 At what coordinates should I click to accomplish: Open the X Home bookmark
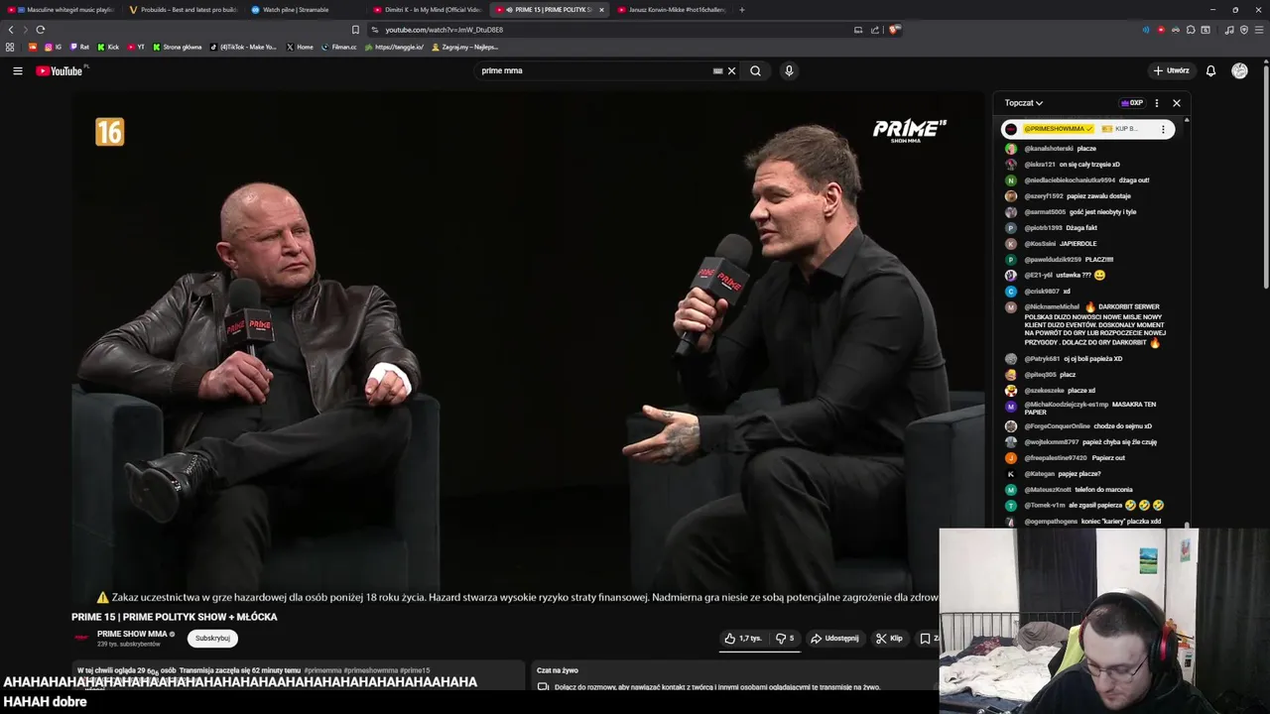pos(300,47)
